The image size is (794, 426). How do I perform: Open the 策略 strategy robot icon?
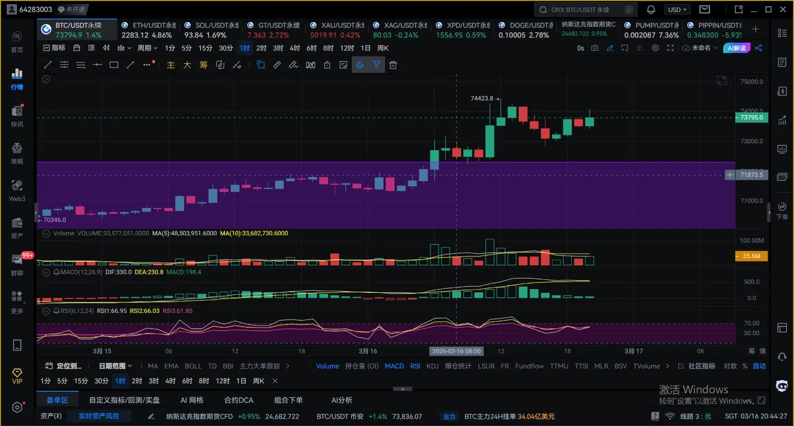coord(17,153)
